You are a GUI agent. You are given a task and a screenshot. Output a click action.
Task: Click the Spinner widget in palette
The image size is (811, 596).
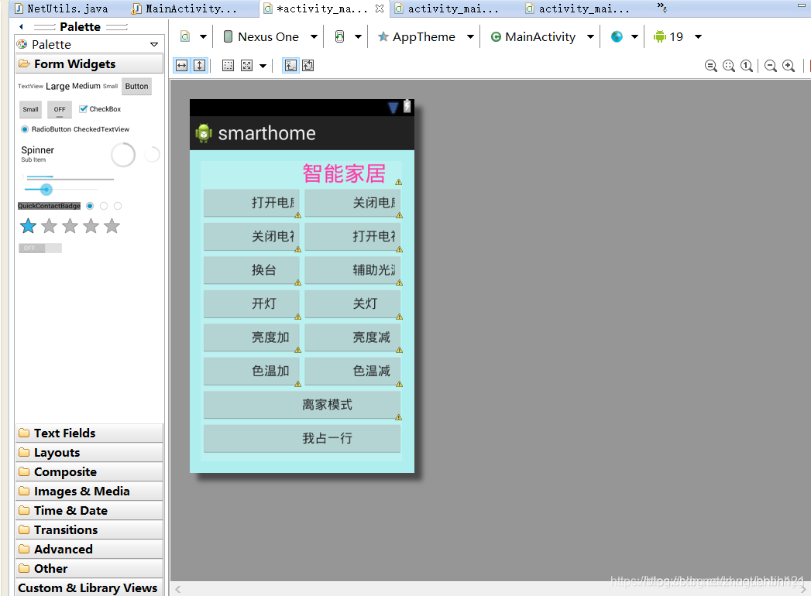click(x=37, y=153)
